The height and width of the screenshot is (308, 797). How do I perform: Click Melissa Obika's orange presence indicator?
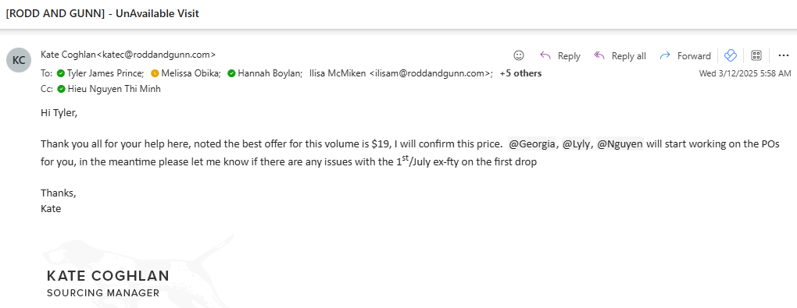tap(155, 73)
